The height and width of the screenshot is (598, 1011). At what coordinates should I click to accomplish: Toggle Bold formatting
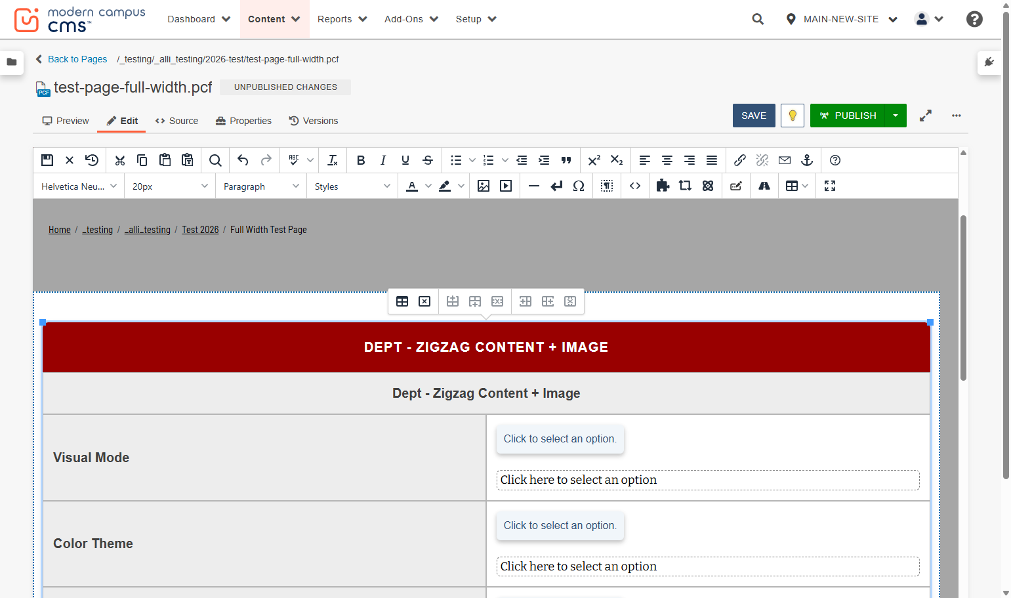[x=361, y=160]
